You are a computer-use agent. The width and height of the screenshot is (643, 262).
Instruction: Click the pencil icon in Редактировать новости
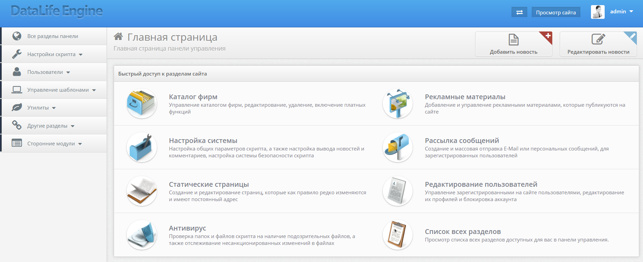coord(598,39)
